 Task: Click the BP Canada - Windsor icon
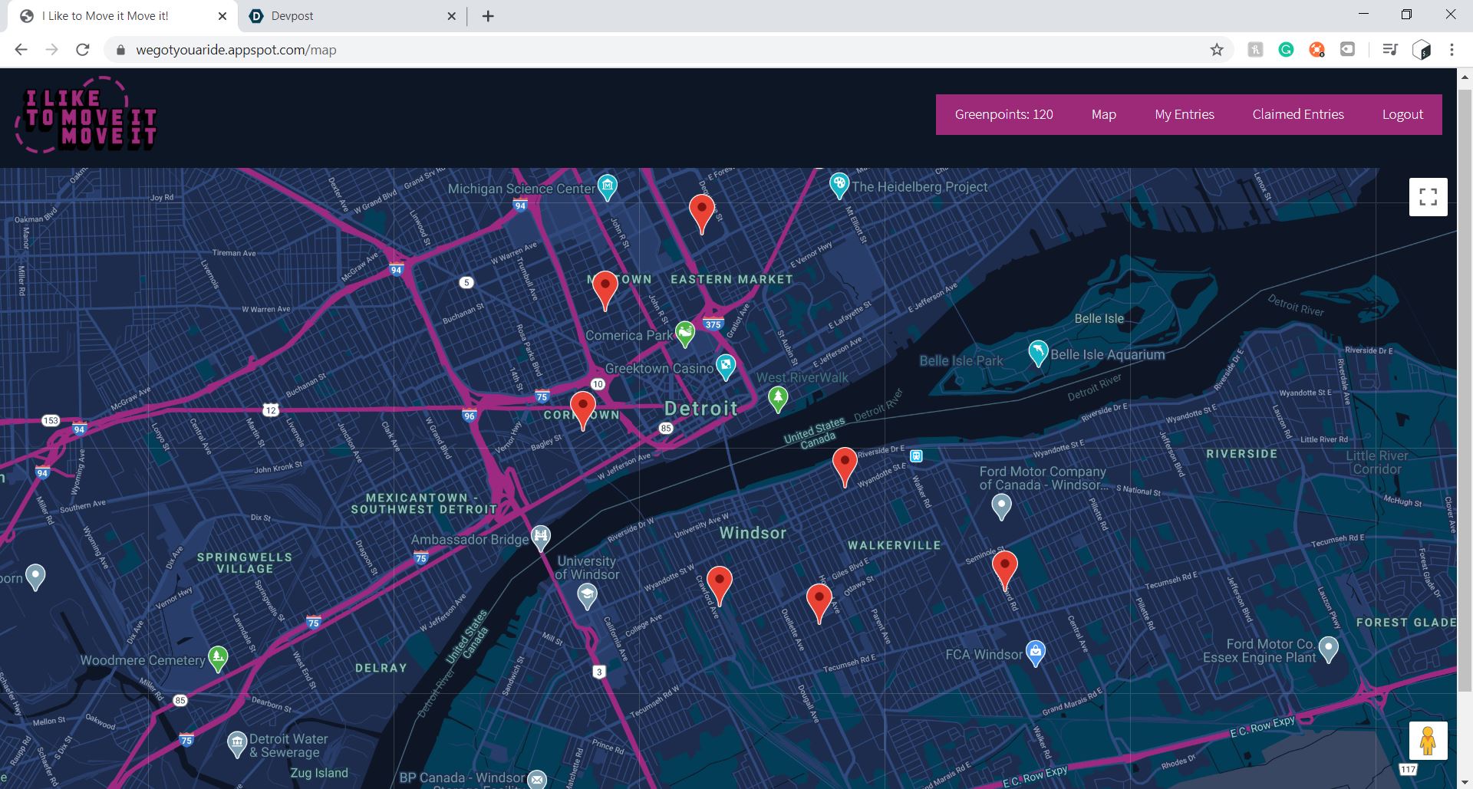click(538, 779)
